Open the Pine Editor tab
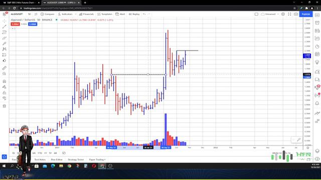 [x=57, y=159]
